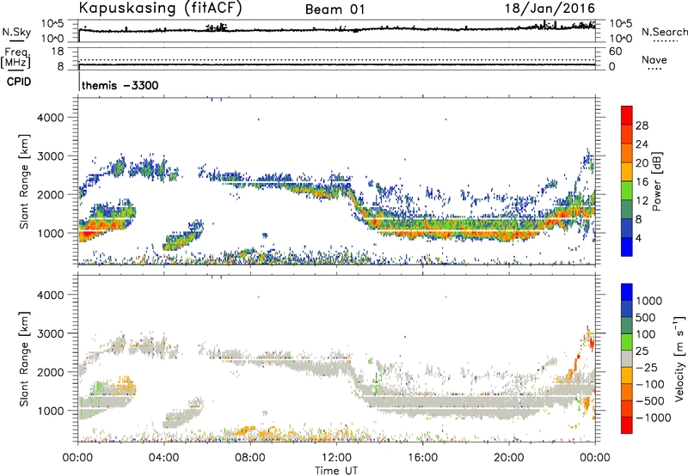Click the frequency axis '18' tick label
The width and height of the screenshot is (688, 476).
click(x=58, y=52)
